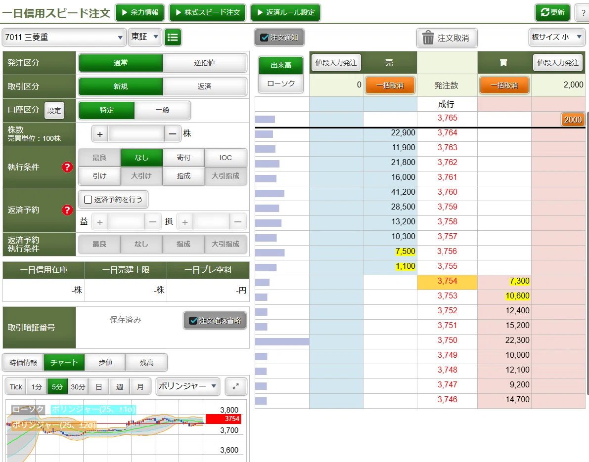The image size is (589, 462).
Task: Select 逆指値 order type
Action: pyautogui.click(x=205, y=63)
